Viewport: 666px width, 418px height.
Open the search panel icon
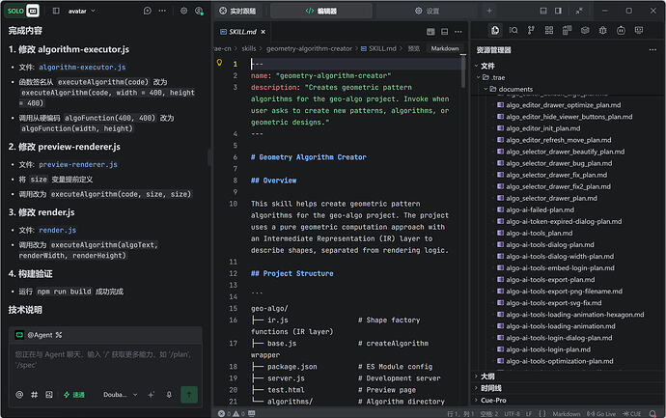click(x=513, y=30)
